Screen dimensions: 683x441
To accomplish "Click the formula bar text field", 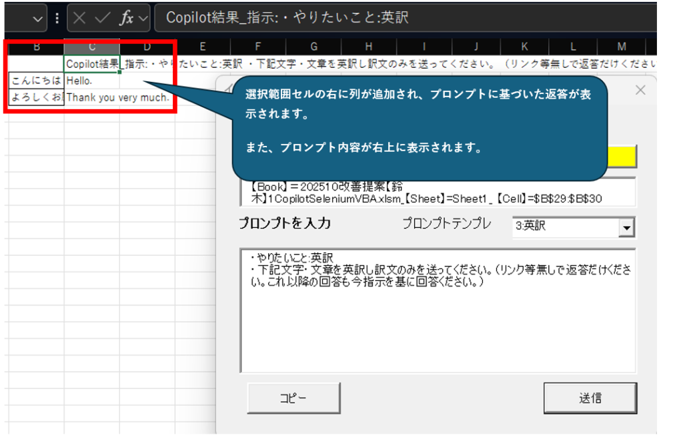I will point(400,18).
